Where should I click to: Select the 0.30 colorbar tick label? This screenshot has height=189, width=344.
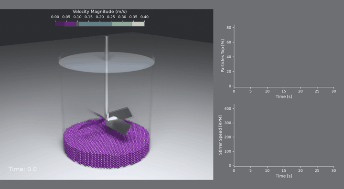(x=122, y=17)
